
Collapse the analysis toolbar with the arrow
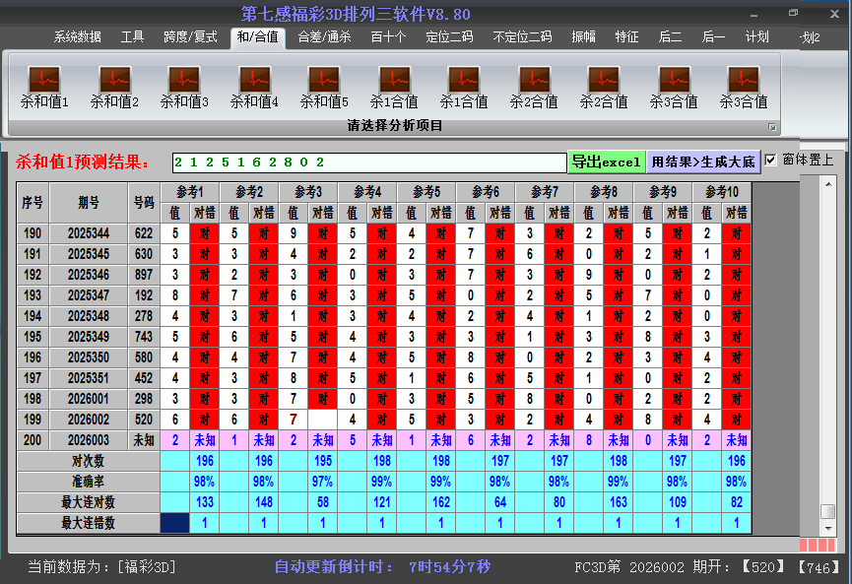click(773, 125)
